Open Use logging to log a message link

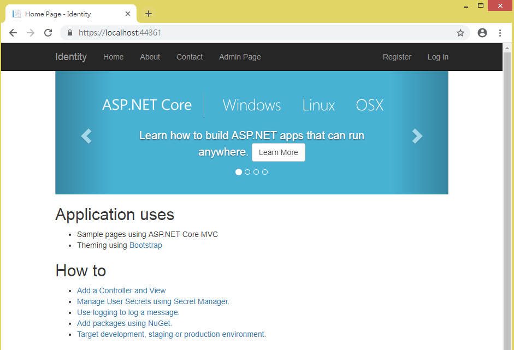click(128, 312)
